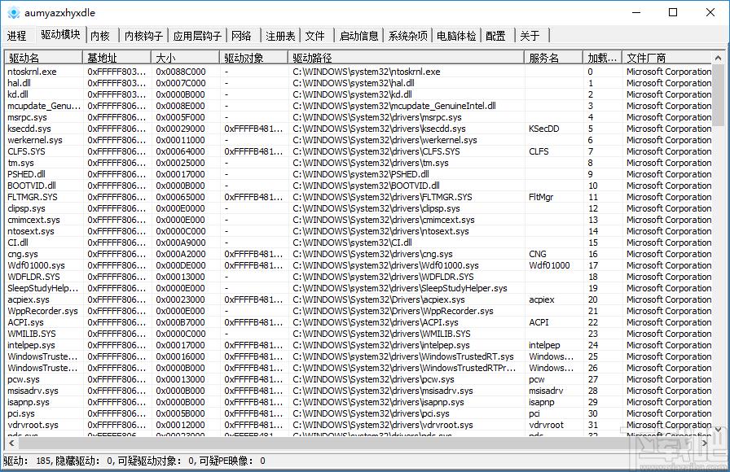
Task: Go to the 注册表 tab
Action: (280, 36)
